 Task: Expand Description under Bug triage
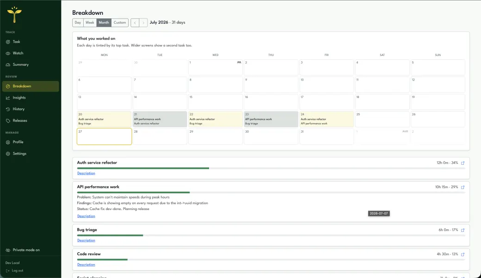tap(86, 241)
